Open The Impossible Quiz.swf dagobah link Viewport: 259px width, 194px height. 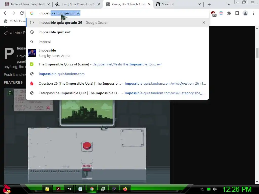point(117,64)
